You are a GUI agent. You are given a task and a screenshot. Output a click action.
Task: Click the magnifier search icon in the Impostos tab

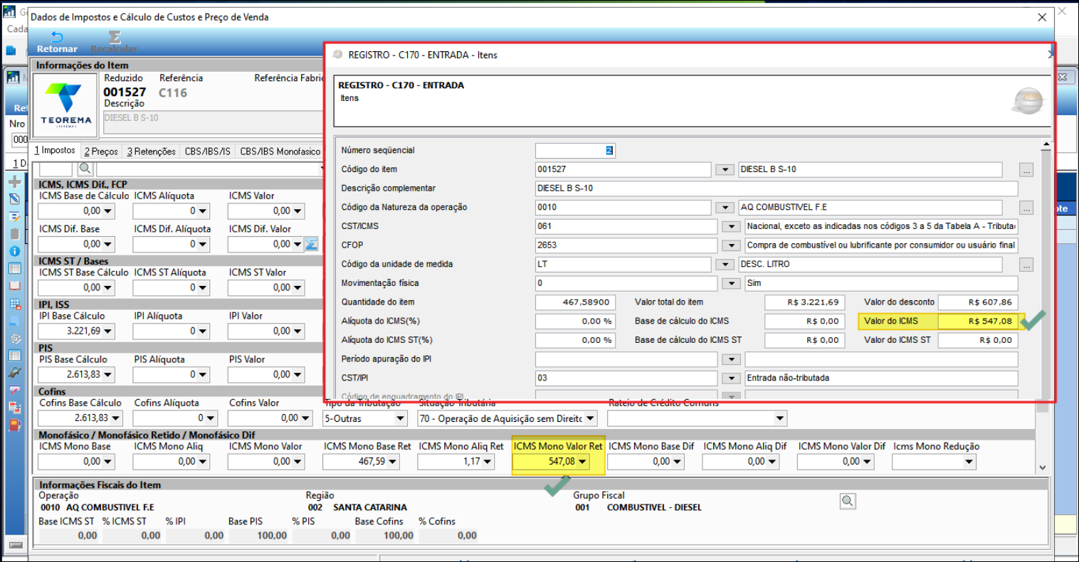point(85,169)
